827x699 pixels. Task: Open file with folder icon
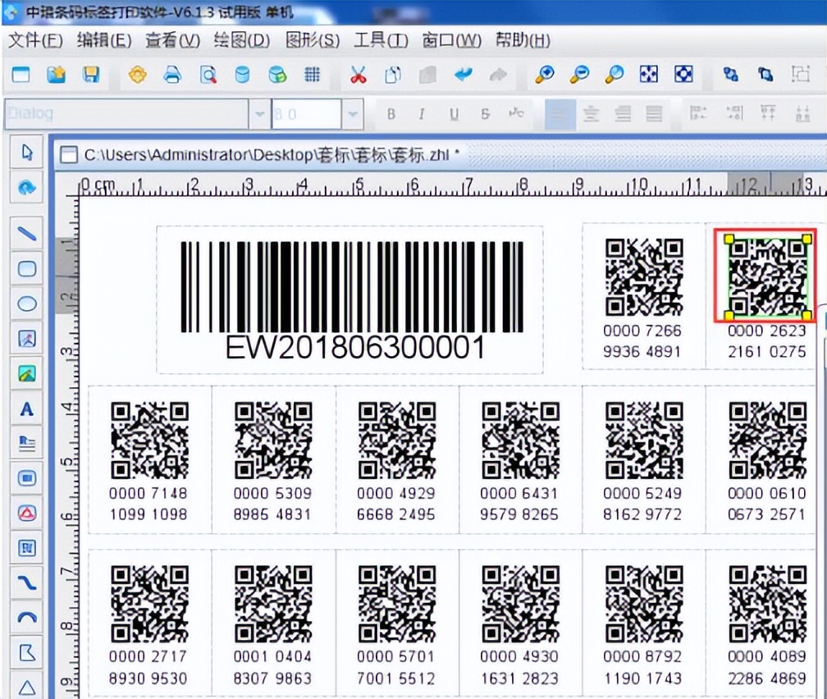click(x=57, y=75)
